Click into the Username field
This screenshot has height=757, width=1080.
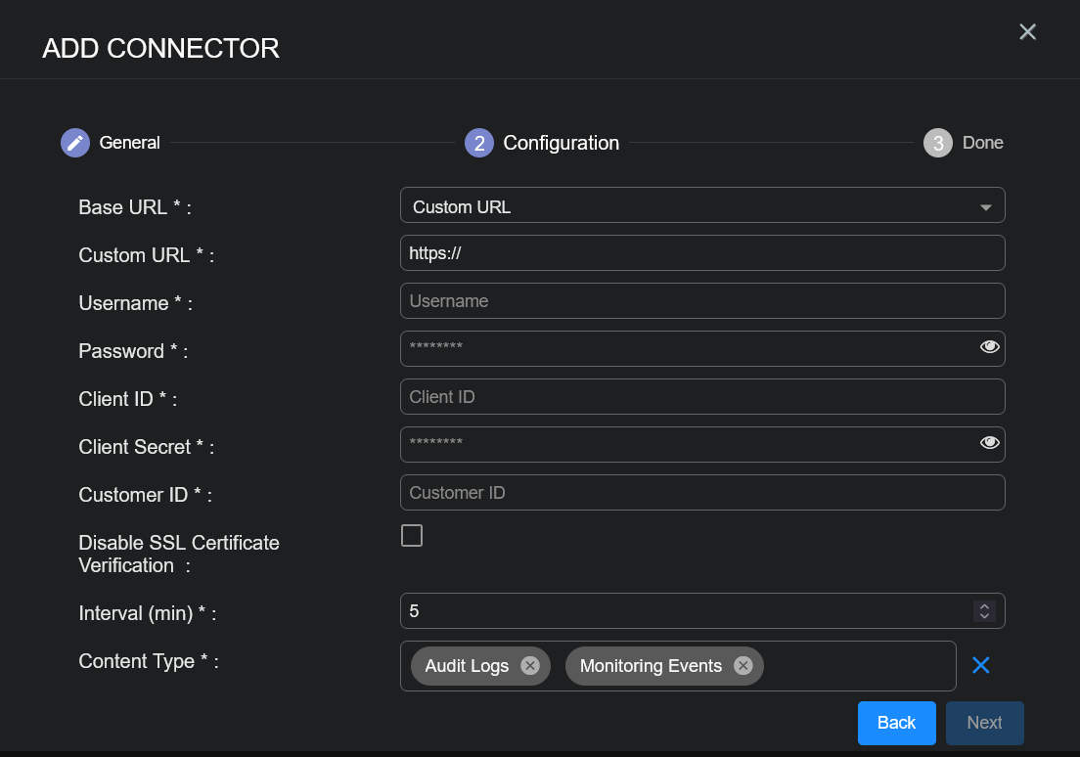[x=701, y=301]
